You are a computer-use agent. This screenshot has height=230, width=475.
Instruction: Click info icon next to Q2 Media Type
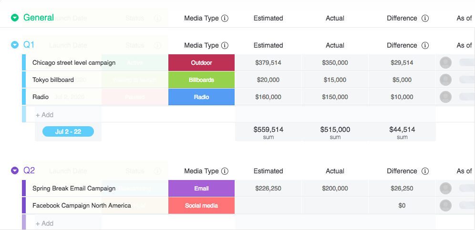[225, 171]
